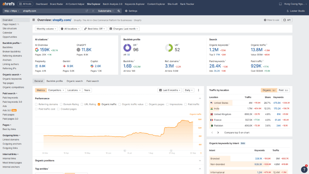
Task: Click the Ahrefs logo
Action: coord(8,4)
